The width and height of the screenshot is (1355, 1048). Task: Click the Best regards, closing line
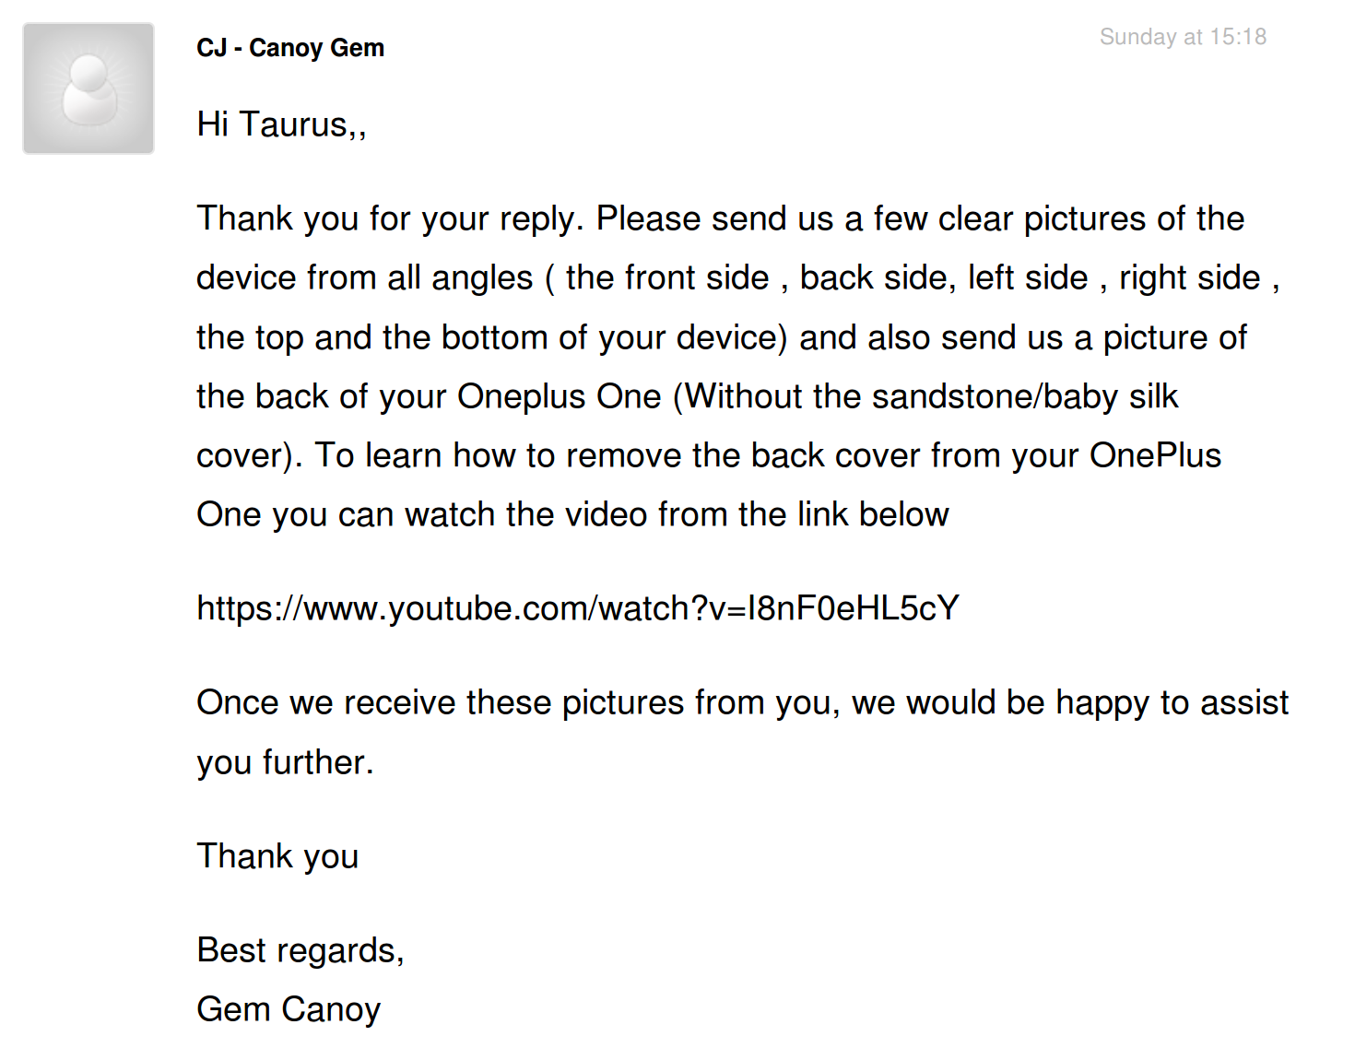coord(300,951)
